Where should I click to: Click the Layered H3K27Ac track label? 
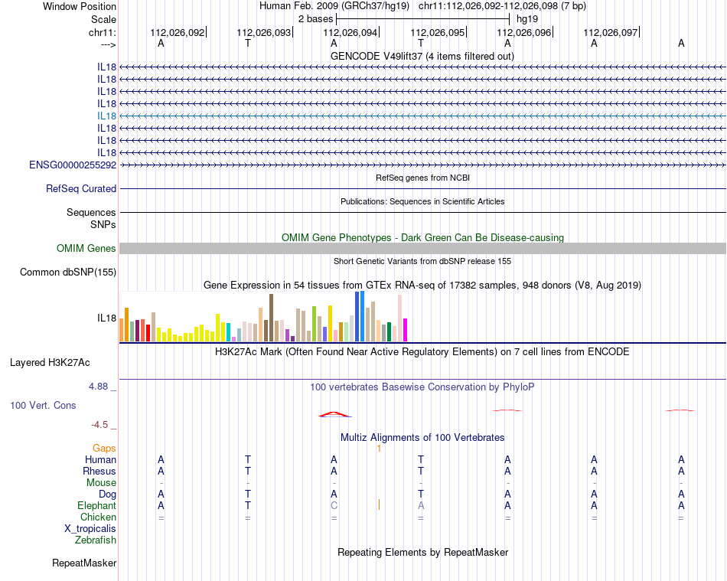pyautogui.click(x=50, y=363)
